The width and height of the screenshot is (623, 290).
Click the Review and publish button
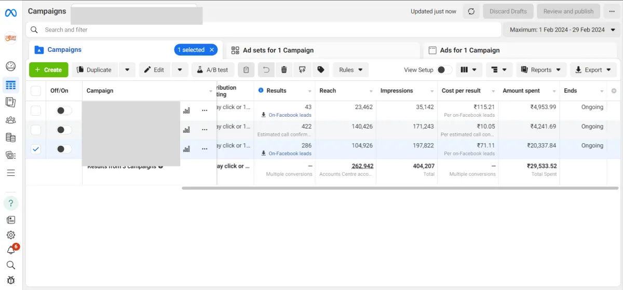tap(568, 11)
